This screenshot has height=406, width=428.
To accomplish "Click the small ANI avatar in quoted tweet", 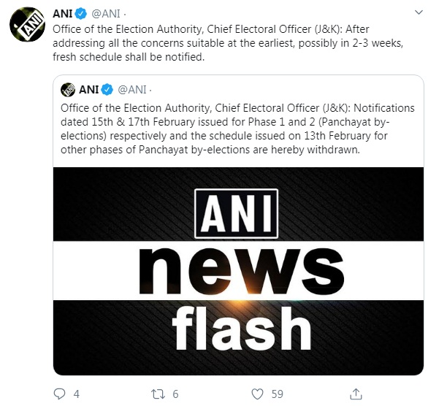I will tap(68, 90).
